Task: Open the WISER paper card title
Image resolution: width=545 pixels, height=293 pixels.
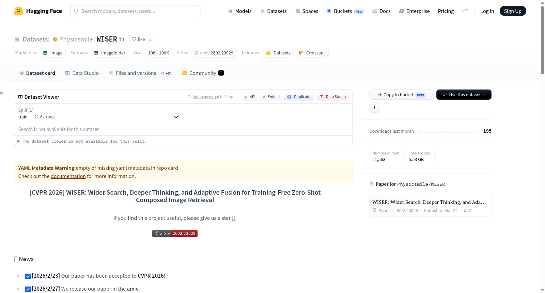Action: click(429, 202)
